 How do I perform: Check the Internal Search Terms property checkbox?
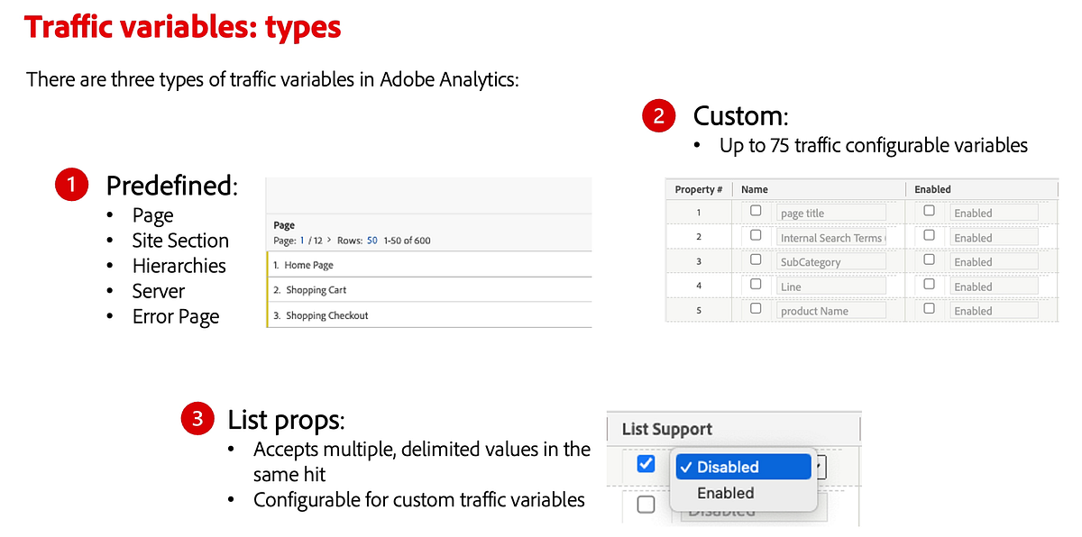756,235
